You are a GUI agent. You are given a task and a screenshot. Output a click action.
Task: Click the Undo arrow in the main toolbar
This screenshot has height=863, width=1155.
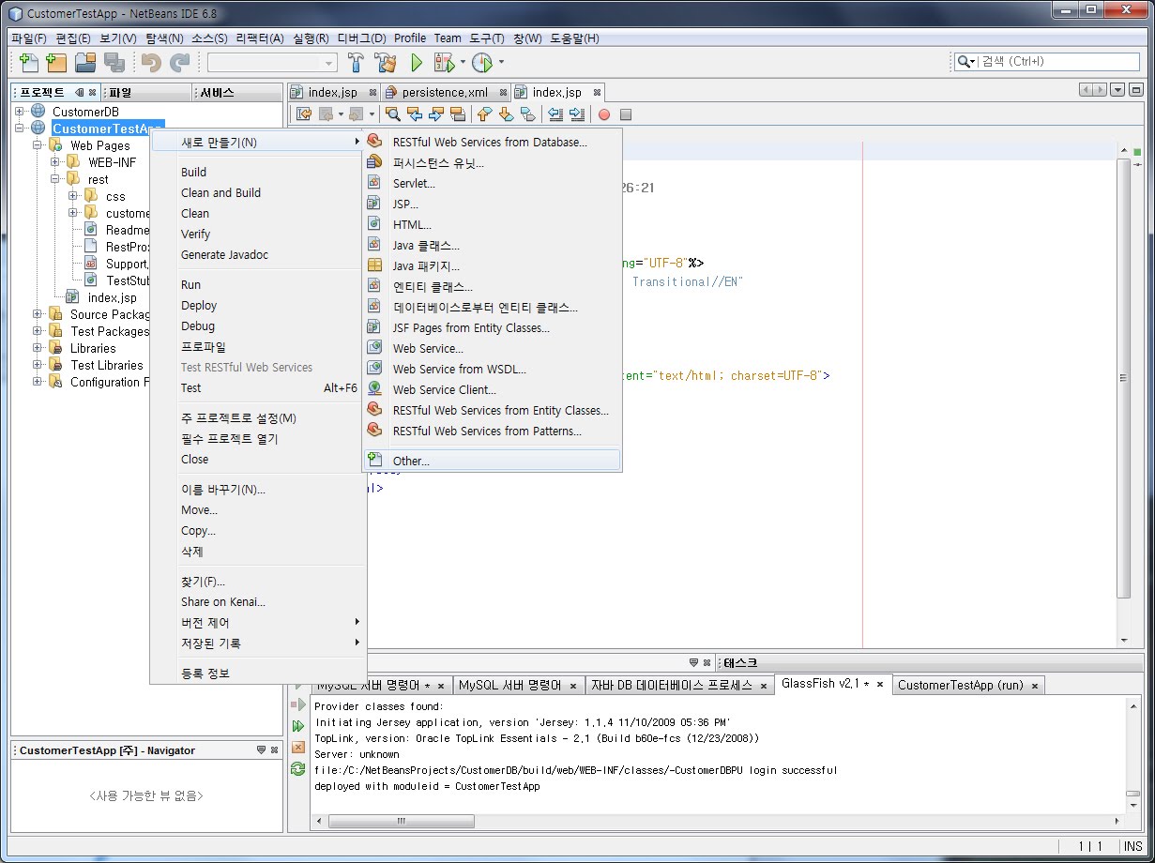click(x=151, y=63)
